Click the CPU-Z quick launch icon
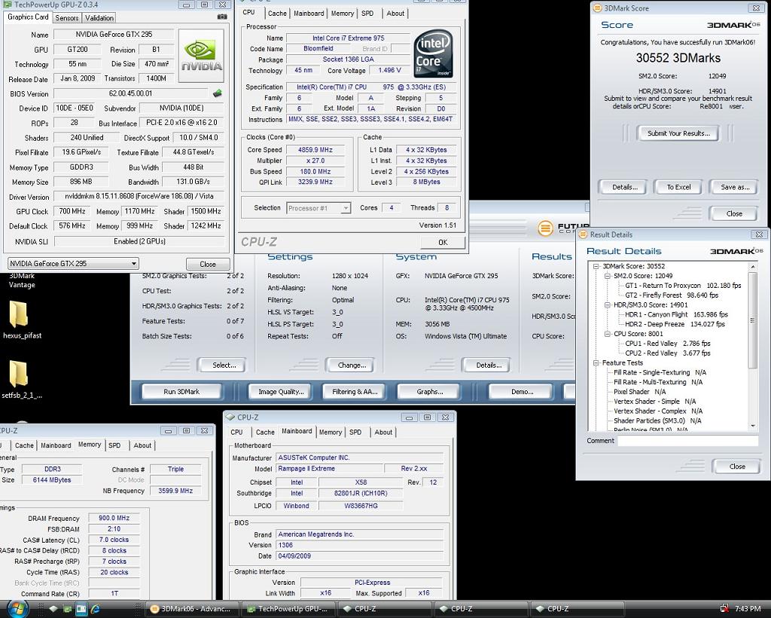 [53, 609]
